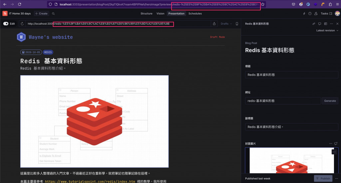341x183 pixels.
Task: Switch to the Vision tab
Action: pos(160,13)
